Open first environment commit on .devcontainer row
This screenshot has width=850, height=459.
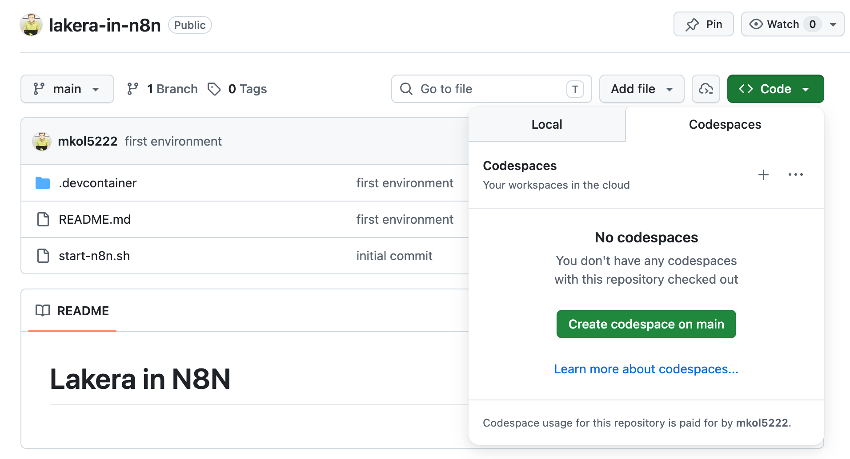405,183
